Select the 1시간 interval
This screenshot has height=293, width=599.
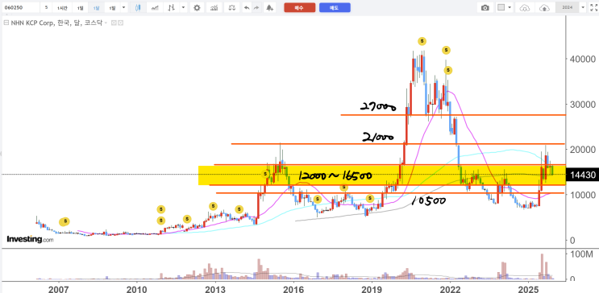pos(62,7)
